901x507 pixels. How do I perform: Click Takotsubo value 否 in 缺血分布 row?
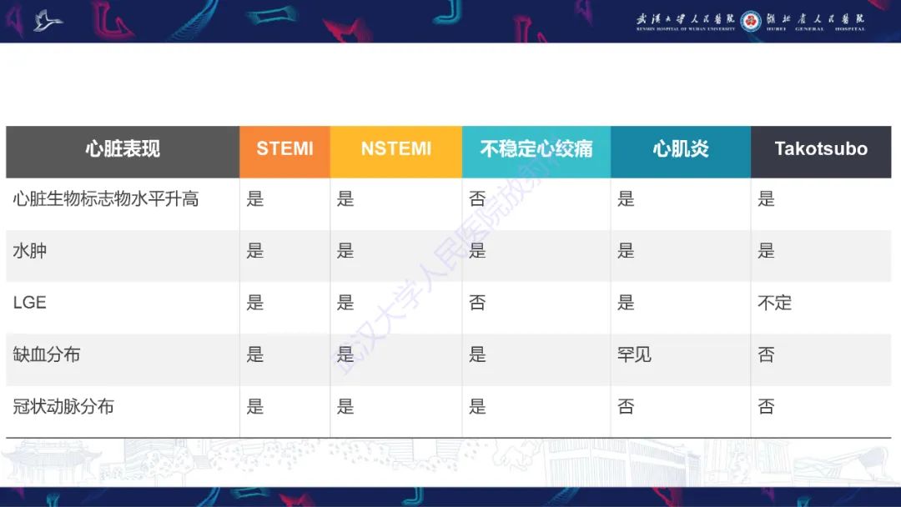766,354
